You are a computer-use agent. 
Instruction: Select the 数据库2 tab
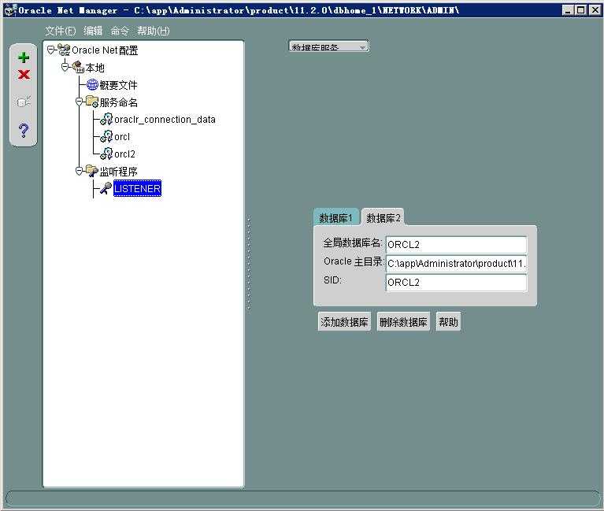(x=383, y=218)
